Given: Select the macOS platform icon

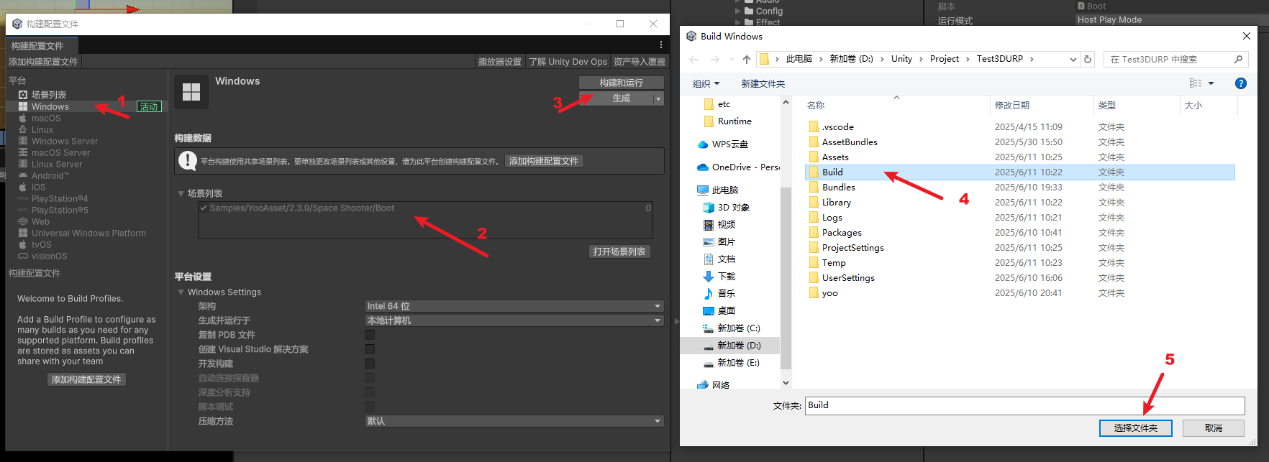Looking at the screenshot, I should (23, 118).
